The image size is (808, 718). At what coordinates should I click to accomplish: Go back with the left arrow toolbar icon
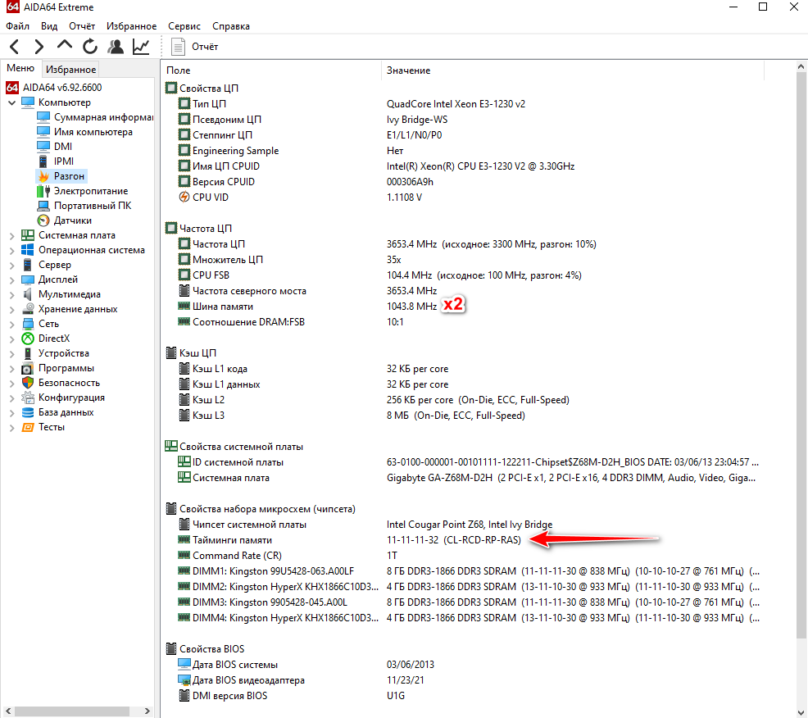(x=15, y=47)
